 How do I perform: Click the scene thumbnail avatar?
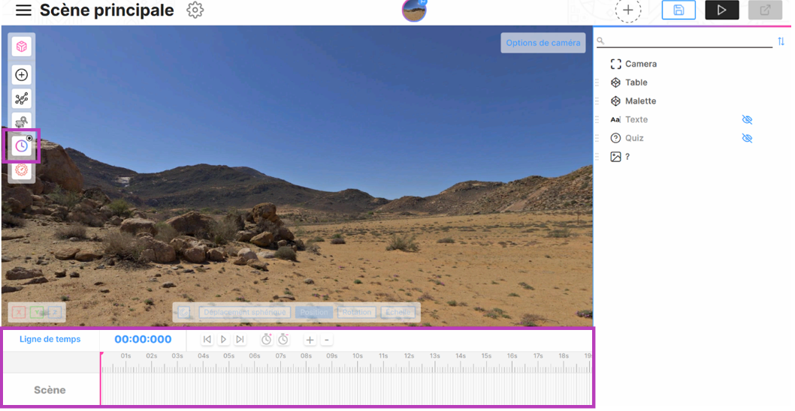[x=414, y=10]
